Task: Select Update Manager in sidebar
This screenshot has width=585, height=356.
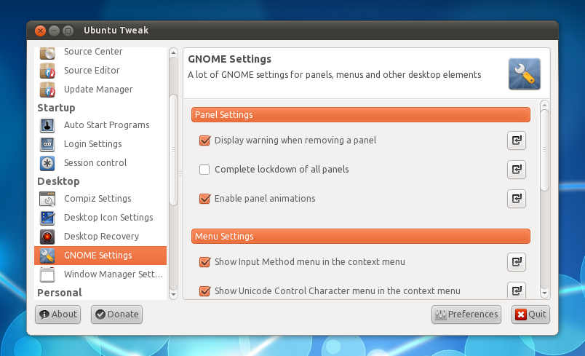Action: pyautogui.click(x=100, y=90)
